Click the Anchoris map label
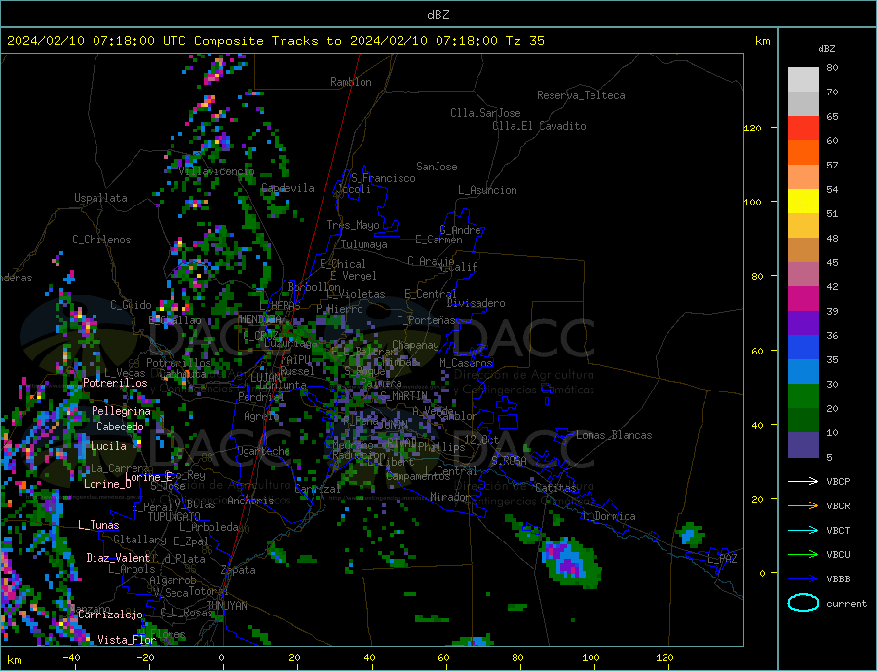Screen dimensions: 877x671 [250, 501]
